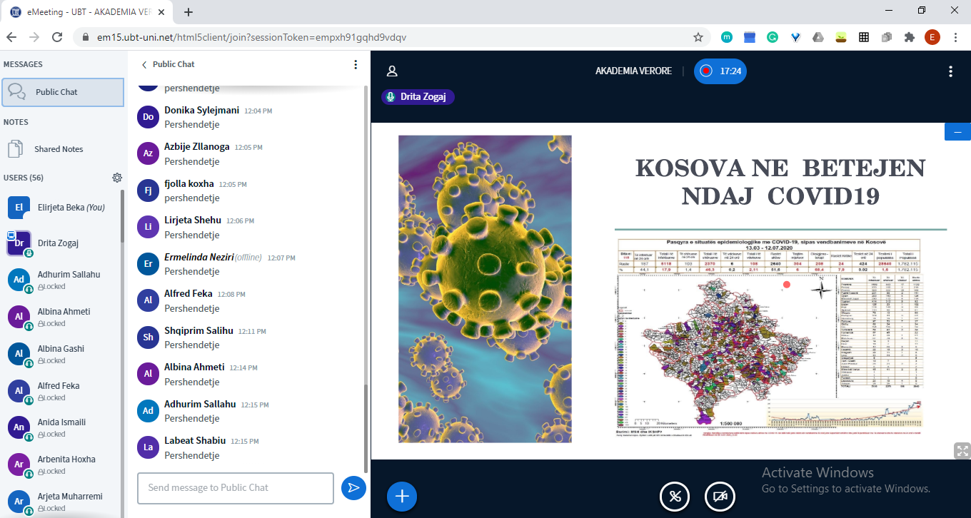
Task: Toggle the crossed-out audio button
Action: [675, 497]
